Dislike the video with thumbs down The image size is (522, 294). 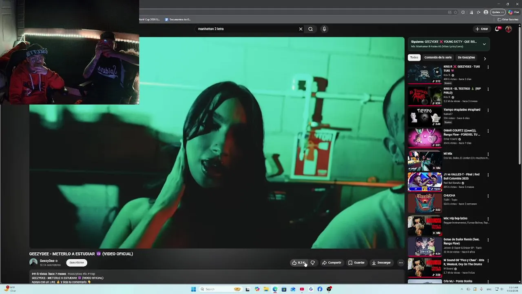[x=313, y=263]
